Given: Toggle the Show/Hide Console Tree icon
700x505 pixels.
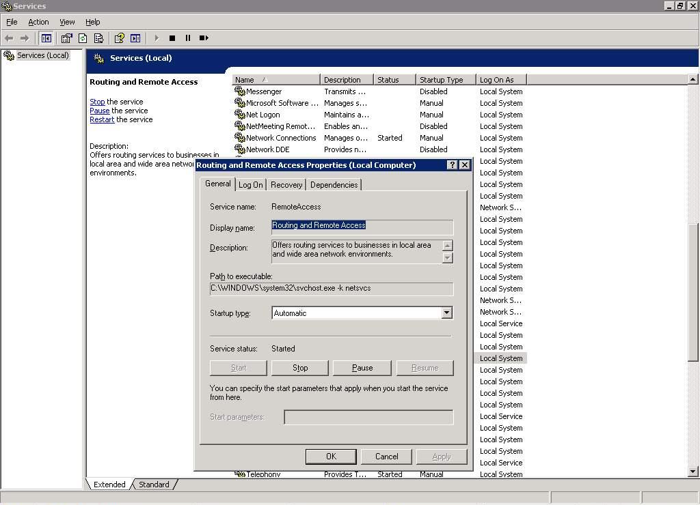Looking at the screenshot, I should click(46, 38).
